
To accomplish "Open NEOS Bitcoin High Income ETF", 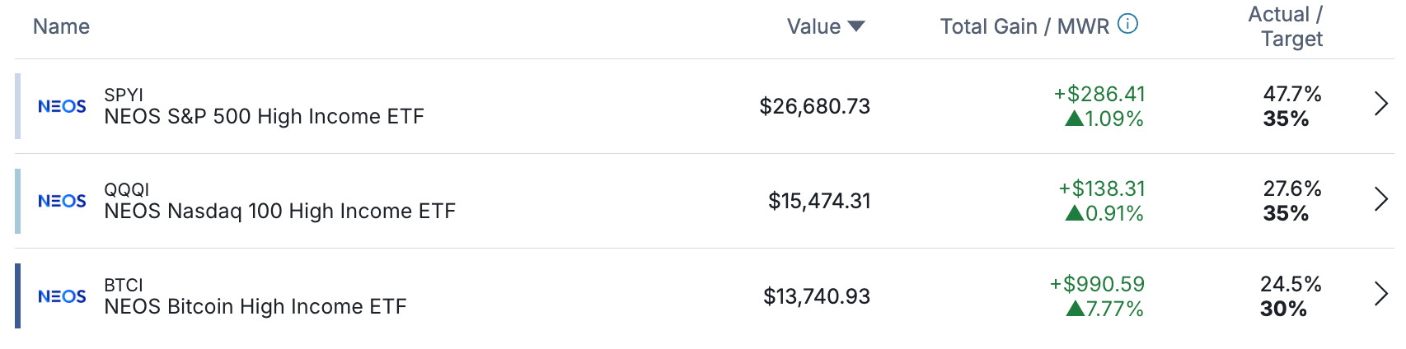I will pyautogui.click(x=255, y=306).
